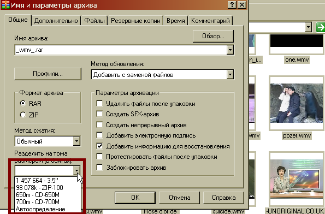Click the suicide.wmv file name
Viewport: 325px width, 214px height.
pos(228,211)
